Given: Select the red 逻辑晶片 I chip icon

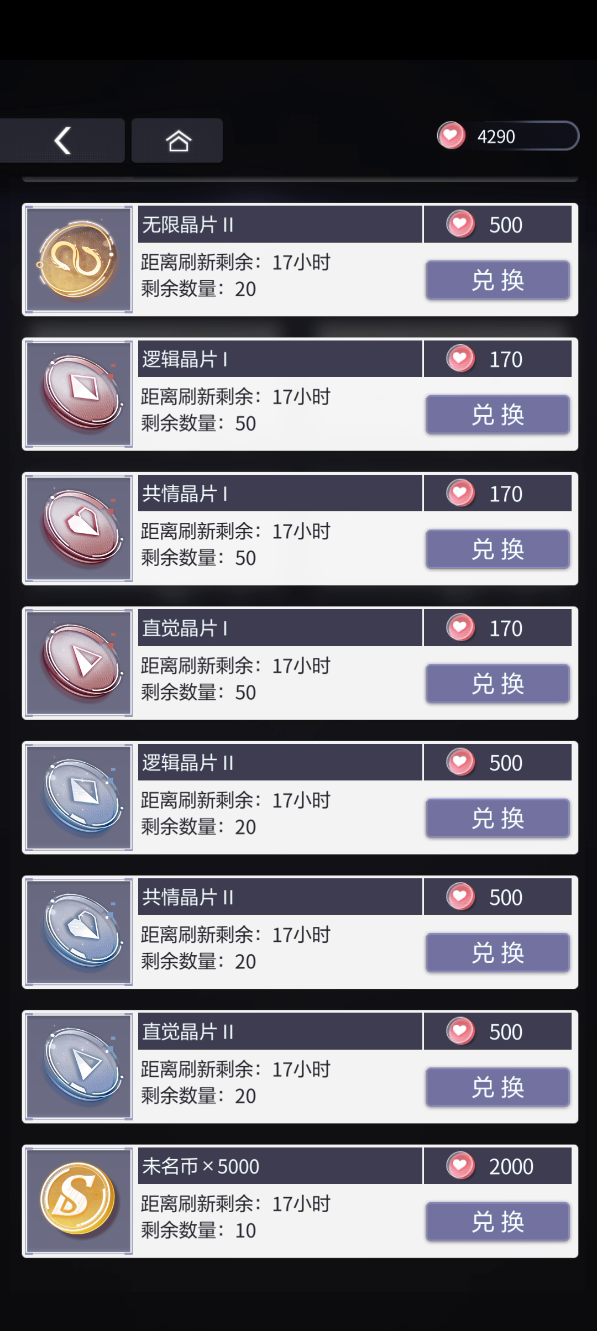Looking at the screenshot, I should 78,394.
